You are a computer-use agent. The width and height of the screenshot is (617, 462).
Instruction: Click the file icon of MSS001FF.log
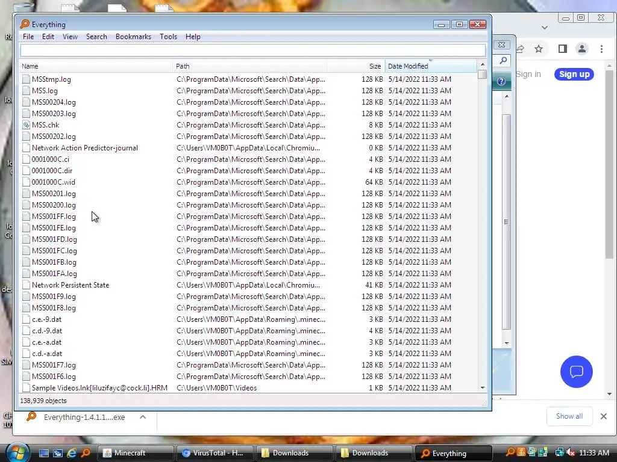click(26, 217)
